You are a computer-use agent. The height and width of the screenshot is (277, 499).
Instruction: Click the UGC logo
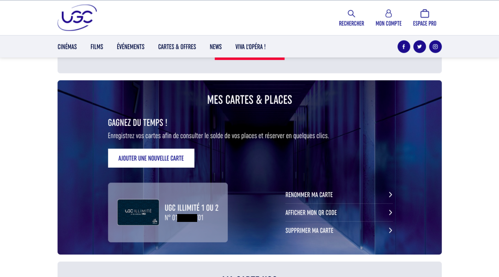pos(77,18)
